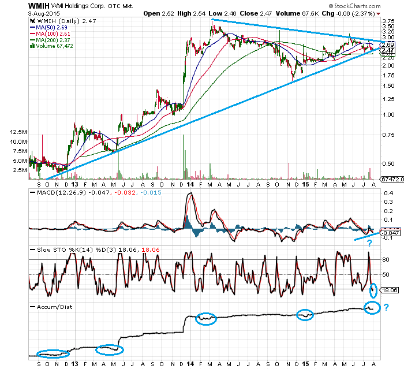Click the red 18.06 %D value in the STO label

[151, 250]
